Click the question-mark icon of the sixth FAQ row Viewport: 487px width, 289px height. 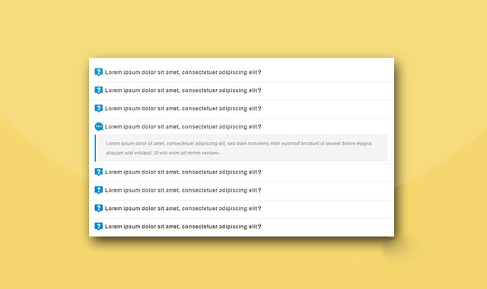click(x=98, y=190)
